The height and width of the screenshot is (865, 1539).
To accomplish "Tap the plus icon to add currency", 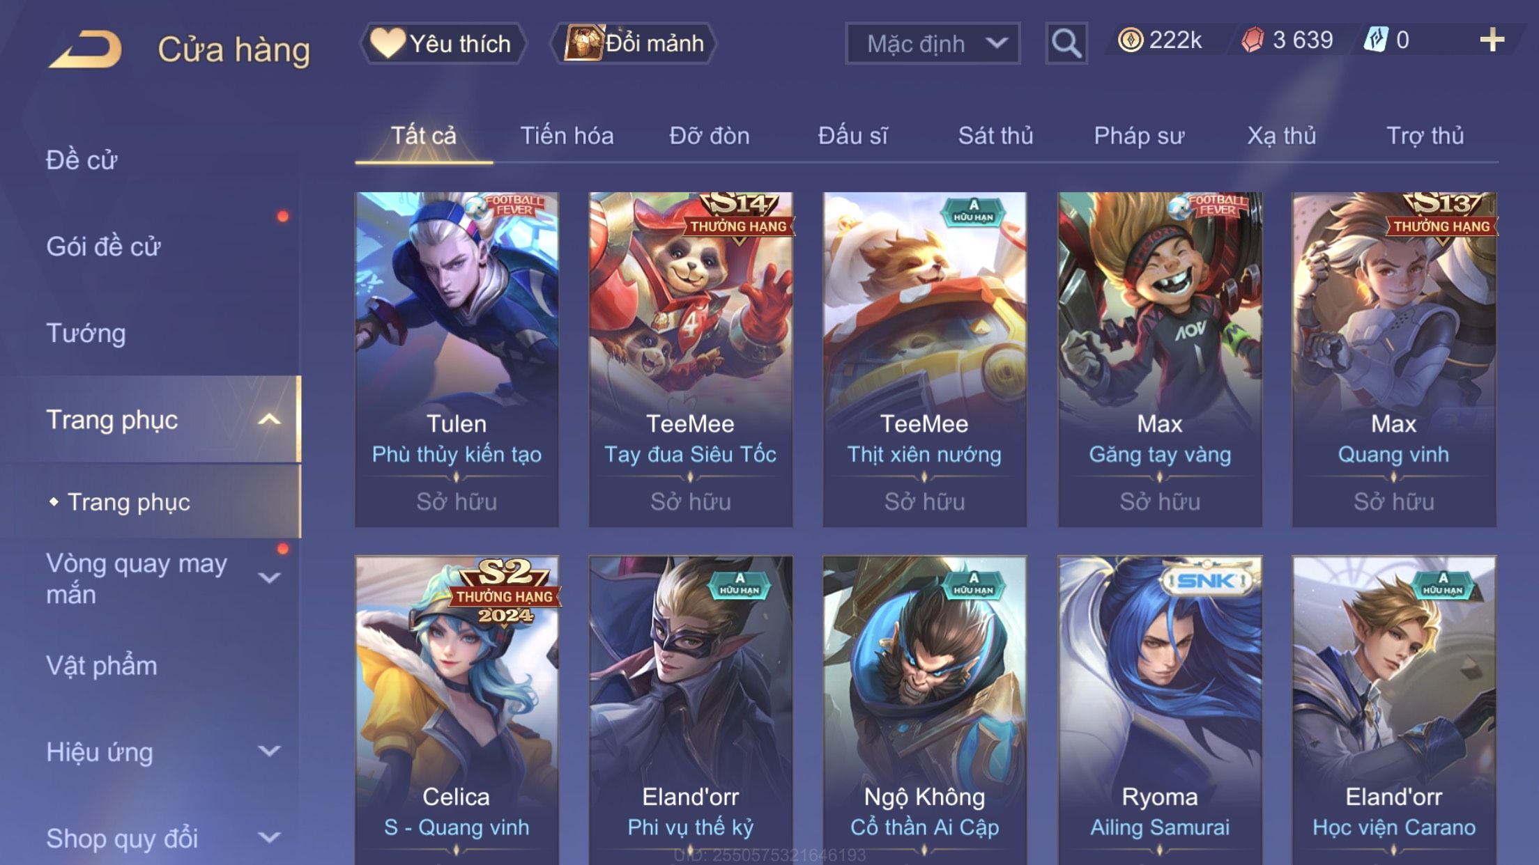I will (1492, 40).
